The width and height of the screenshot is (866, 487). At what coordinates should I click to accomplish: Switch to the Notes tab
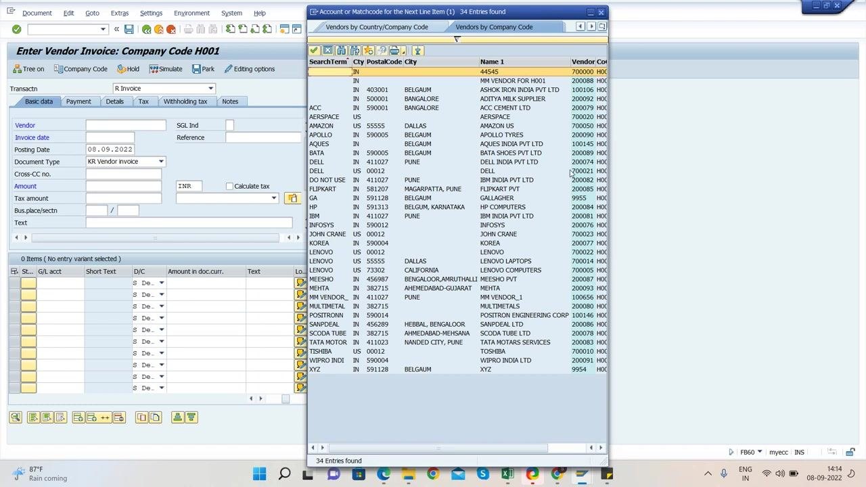point(230,101)
